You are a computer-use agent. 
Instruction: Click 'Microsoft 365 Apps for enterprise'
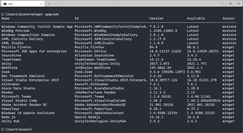[34, 51]
